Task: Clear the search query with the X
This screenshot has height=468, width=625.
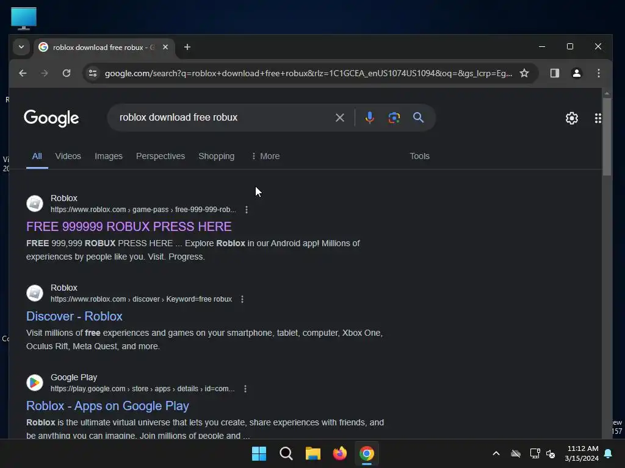Action: click(339, 118)
